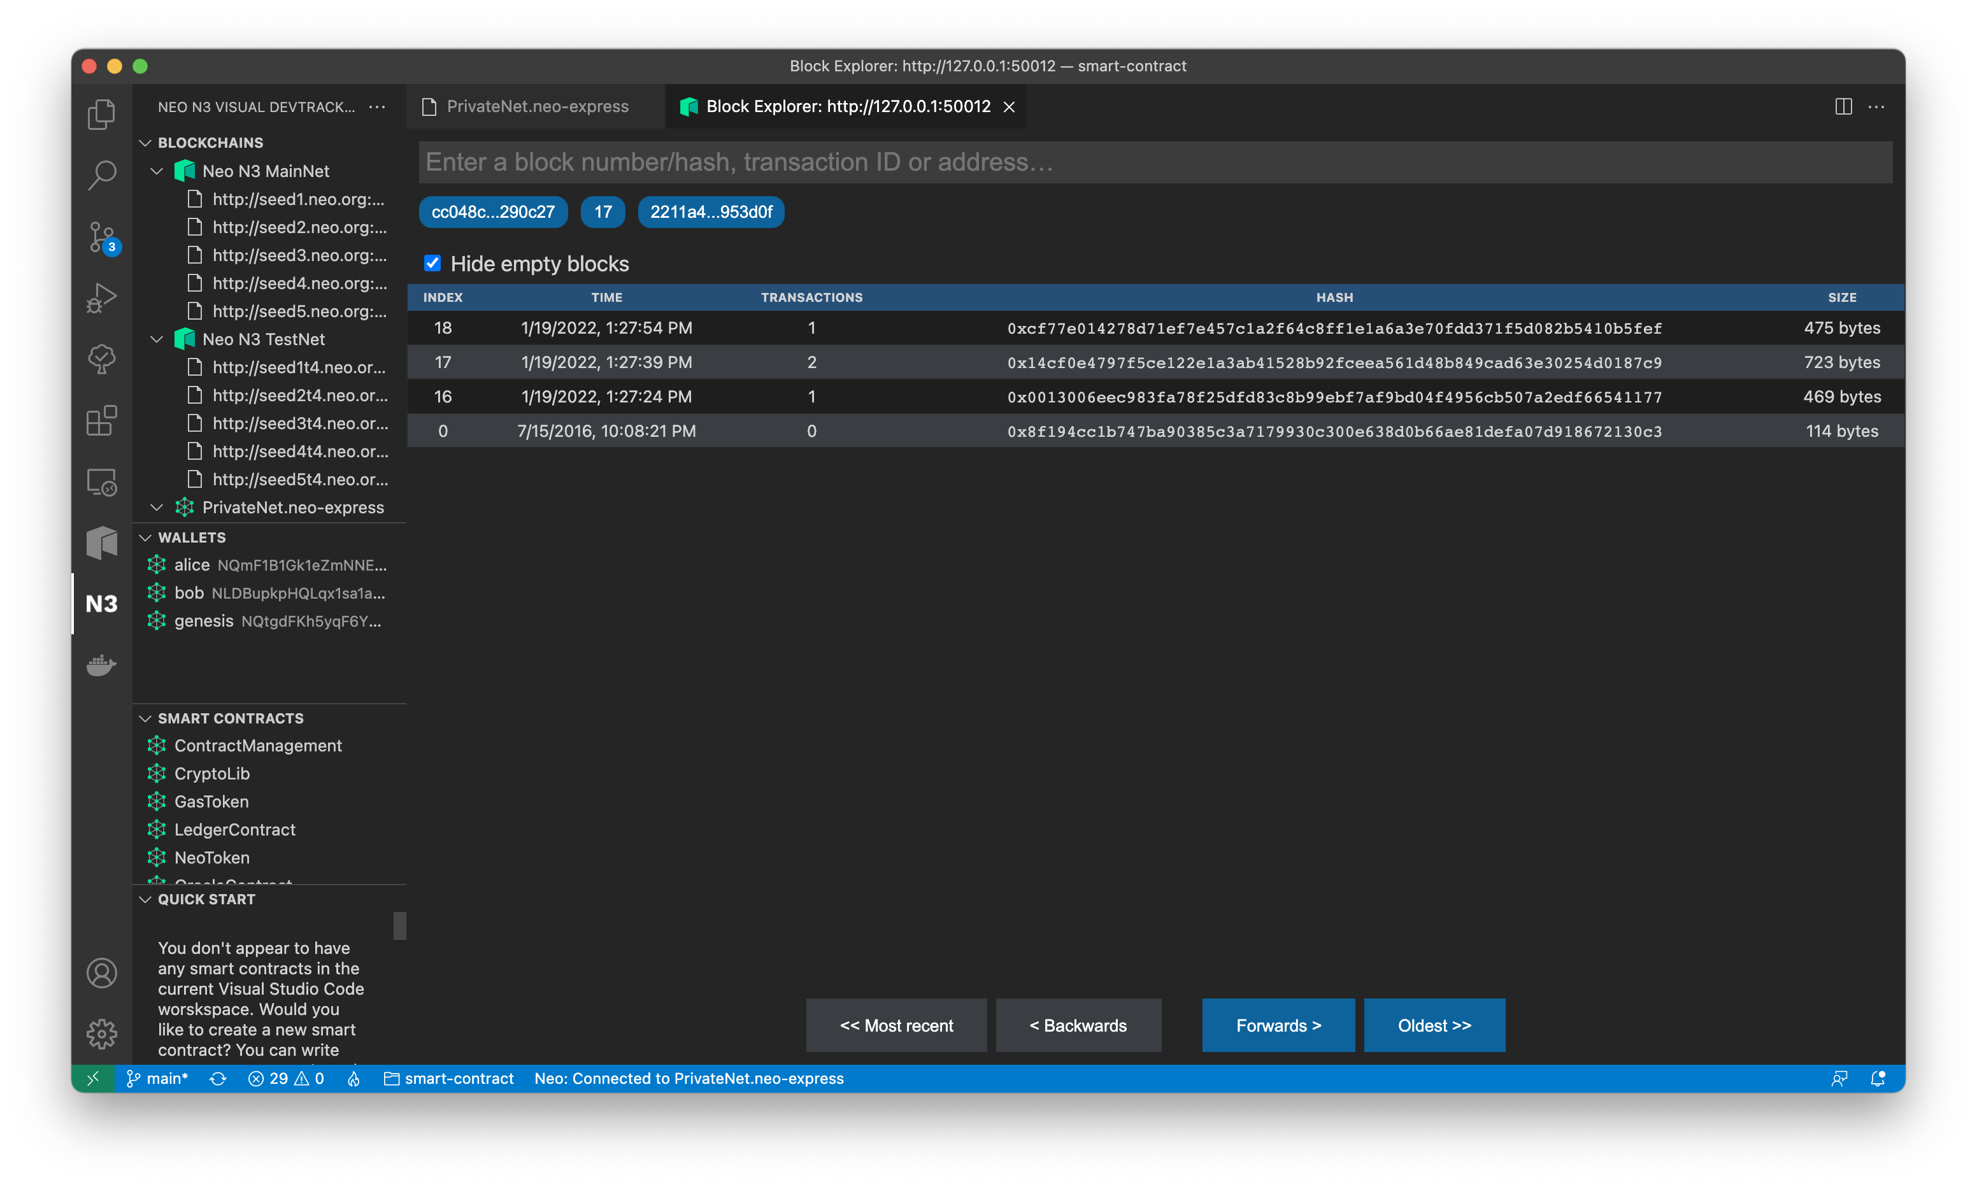Open Settings via the gear icon
The width and height of the screenshot is (1977, 1187).
(101, 1034)
